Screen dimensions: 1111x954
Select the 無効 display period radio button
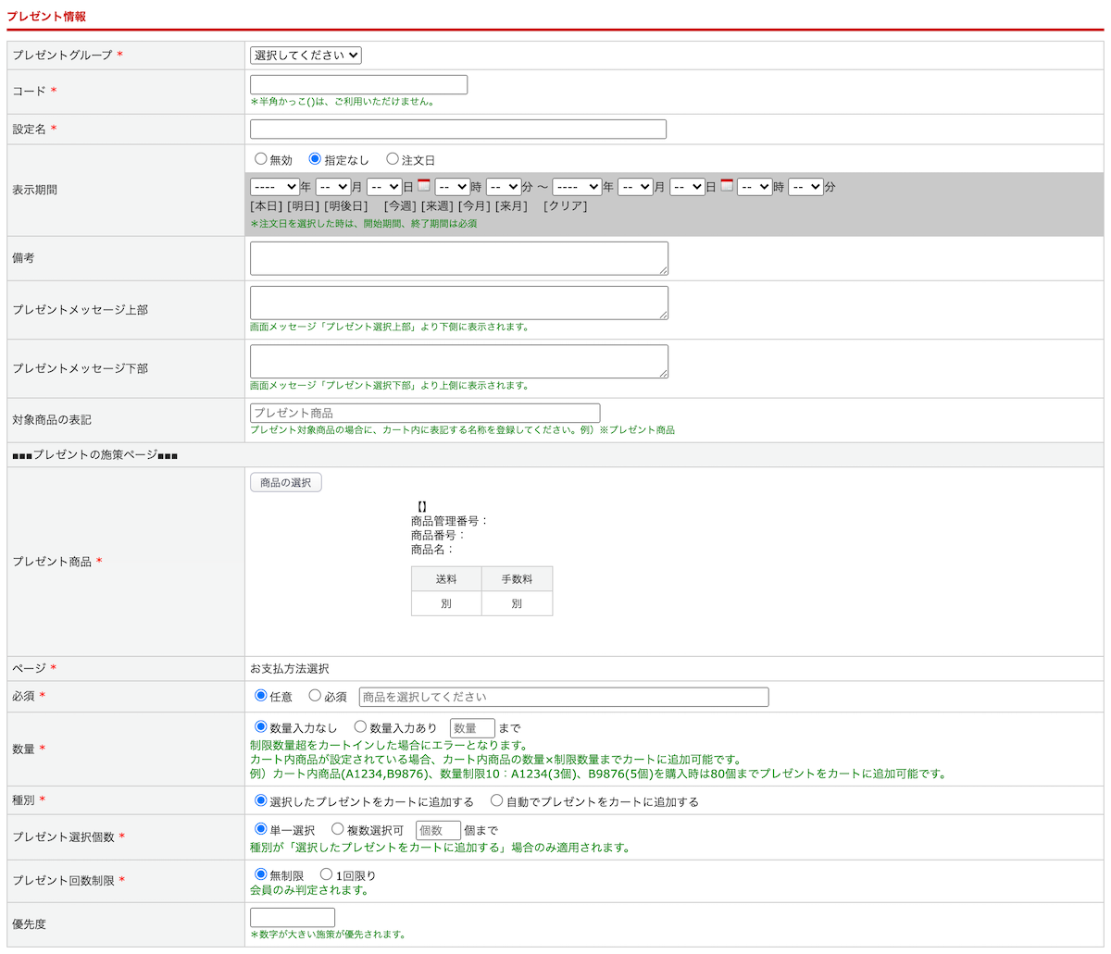[x=261, y=159]
